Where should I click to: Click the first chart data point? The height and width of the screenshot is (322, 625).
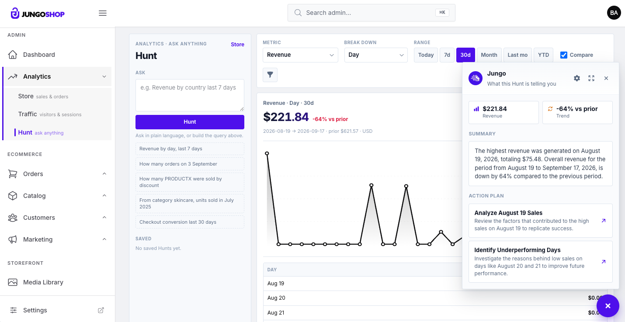(x=267, y=153)
